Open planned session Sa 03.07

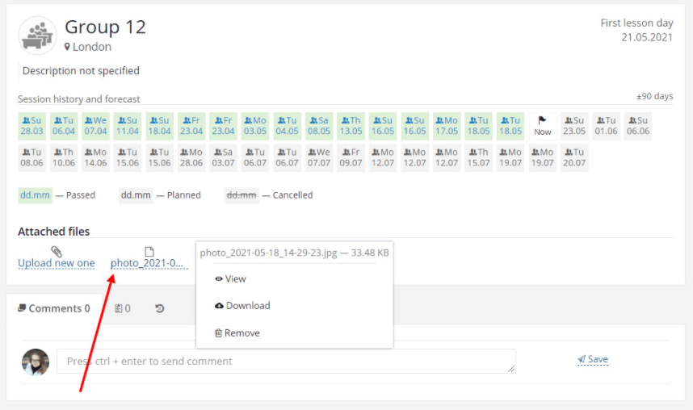[x=223, y=157]
